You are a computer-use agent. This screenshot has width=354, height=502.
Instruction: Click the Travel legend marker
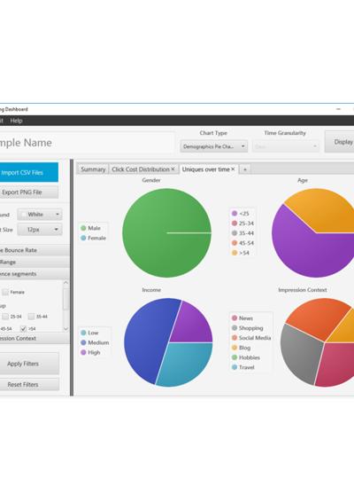tap(235, 367)
